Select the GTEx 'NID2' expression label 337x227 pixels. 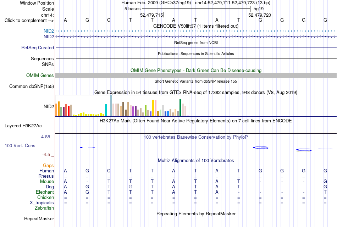(49, 107)
